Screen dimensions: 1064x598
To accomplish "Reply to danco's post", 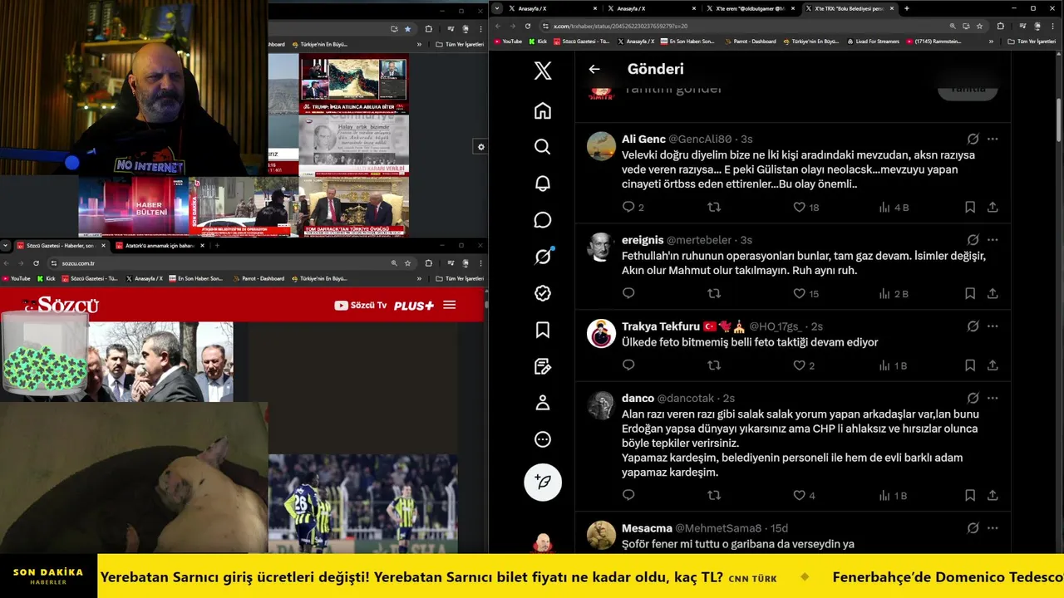I will pos(628,495).
